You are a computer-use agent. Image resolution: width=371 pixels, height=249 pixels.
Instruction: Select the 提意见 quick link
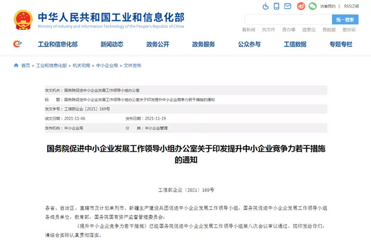[x=309, y=30]
